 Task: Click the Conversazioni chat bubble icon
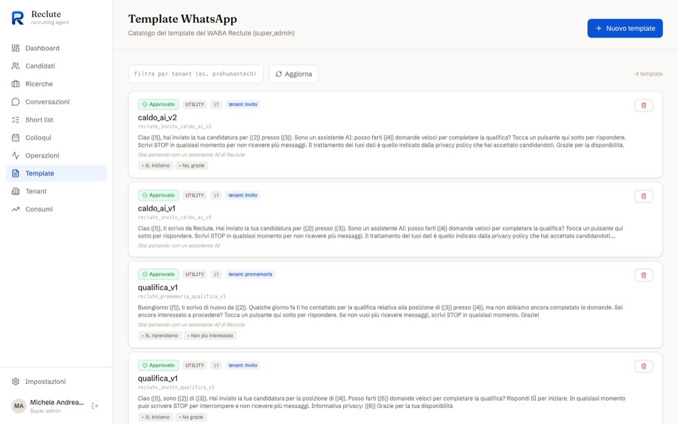point(15,102)
